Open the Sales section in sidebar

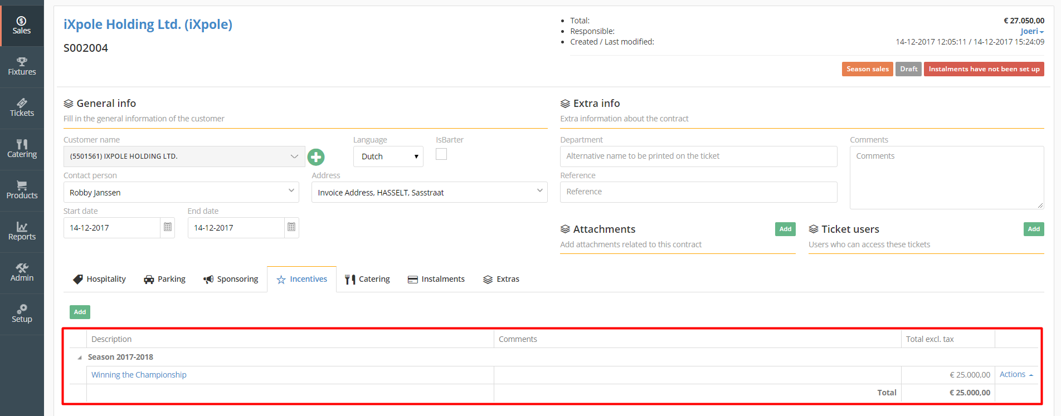pyautogui.click(x=22, y=26)
